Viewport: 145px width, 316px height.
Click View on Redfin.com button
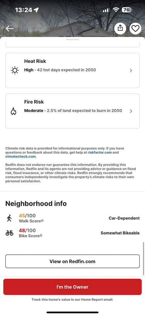(x=72, y=261)
